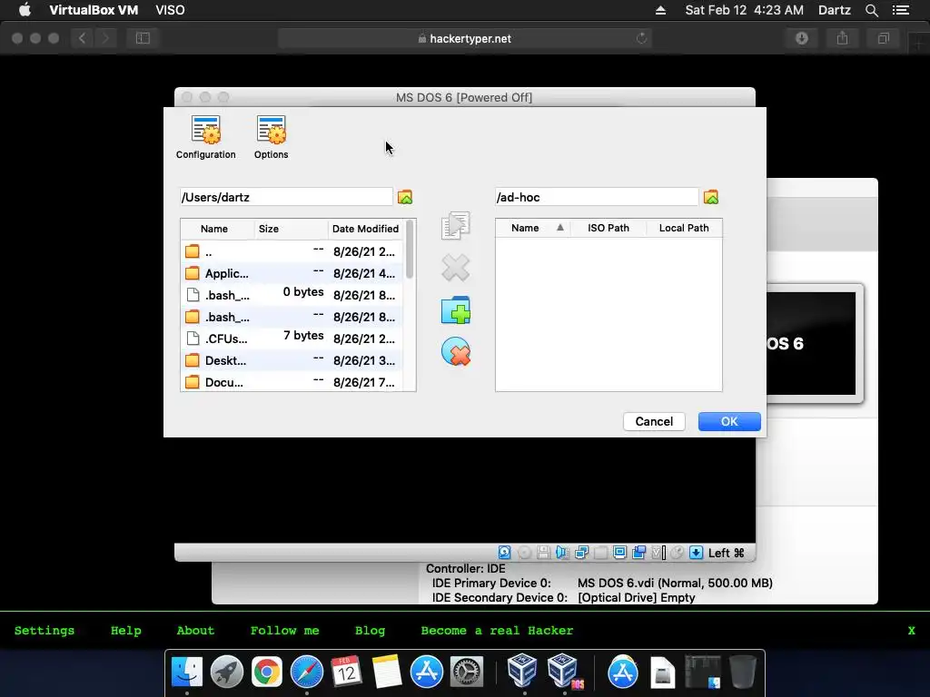This screenshot has width=930, height=697.
Task: Open Calendar from the Dock
Action: pos(346,672)
